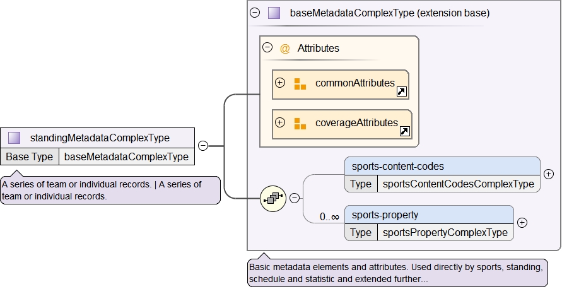
Task: Click the purple standingMetadataComplexType type icon
Action: pos(14,138)
